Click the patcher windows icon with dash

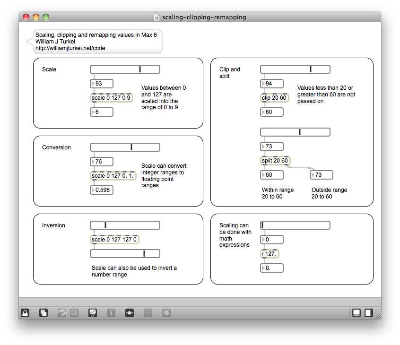click(x=130, y=312)
